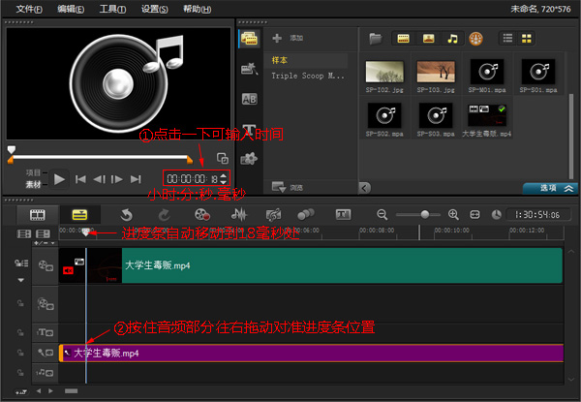Open the 设置(S) menu
581x402 pixels.
pos(154,9)
